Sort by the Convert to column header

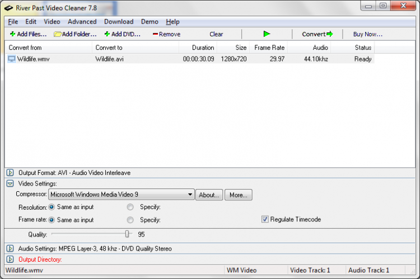coord(136,48)
